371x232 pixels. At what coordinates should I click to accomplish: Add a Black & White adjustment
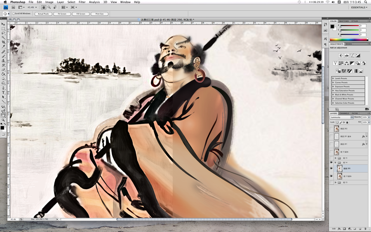tap(352, 63)
